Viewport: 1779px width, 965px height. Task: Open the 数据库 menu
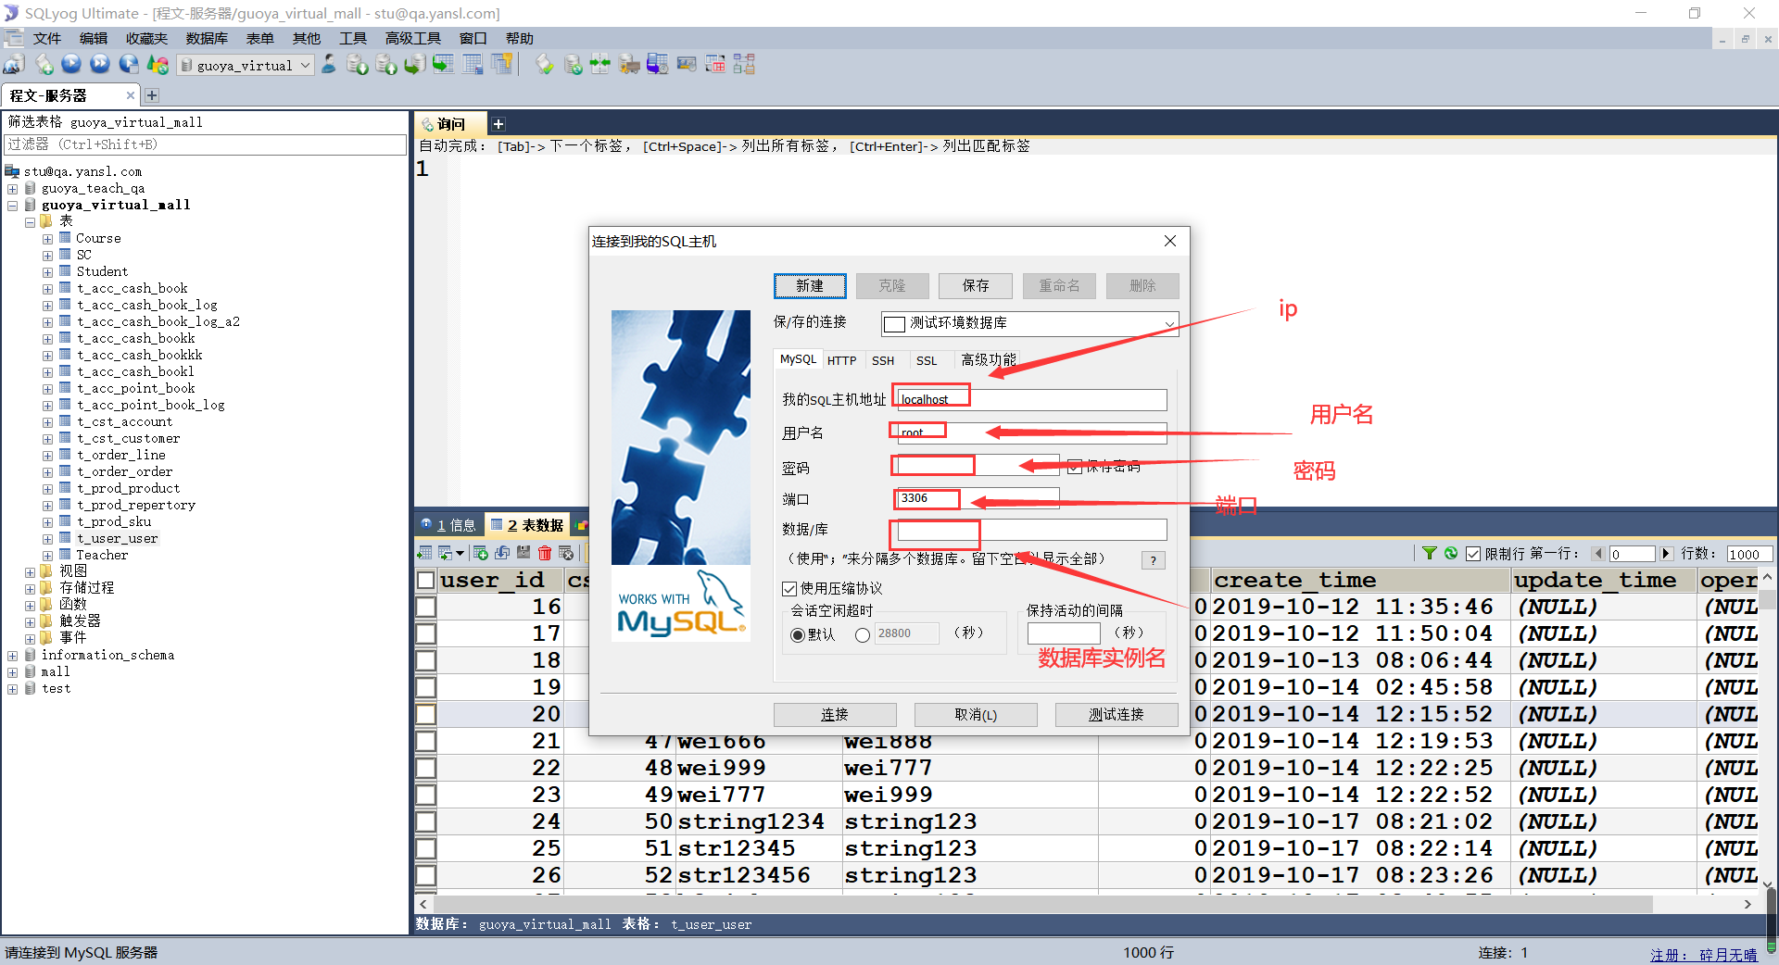pos(206,39)
